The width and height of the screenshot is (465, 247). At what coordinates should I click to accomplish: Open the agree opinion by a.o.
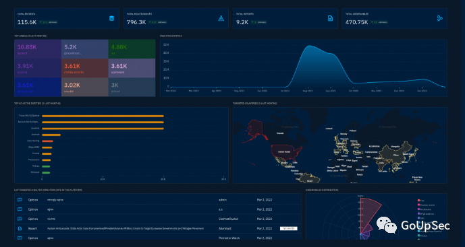point(158,209)
